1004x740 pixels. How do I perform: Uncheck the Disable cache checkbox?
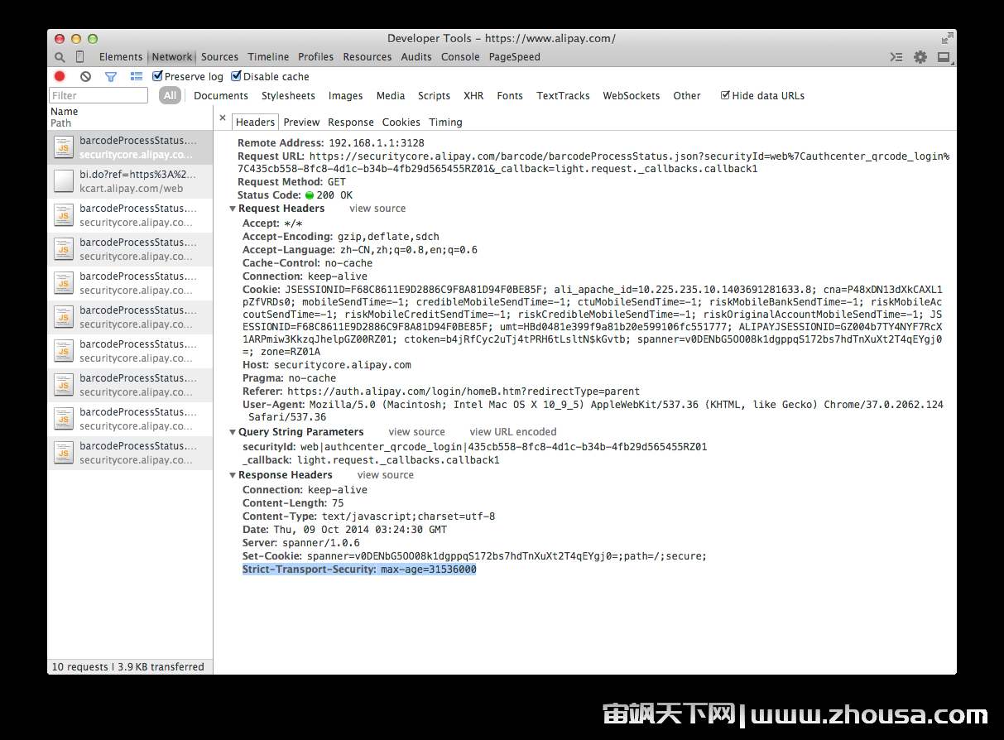236,76
